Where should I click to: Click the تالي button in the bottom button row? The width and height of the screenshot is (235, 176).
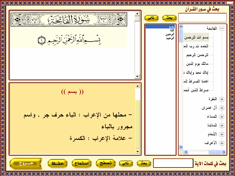click(x=126, y=163)
